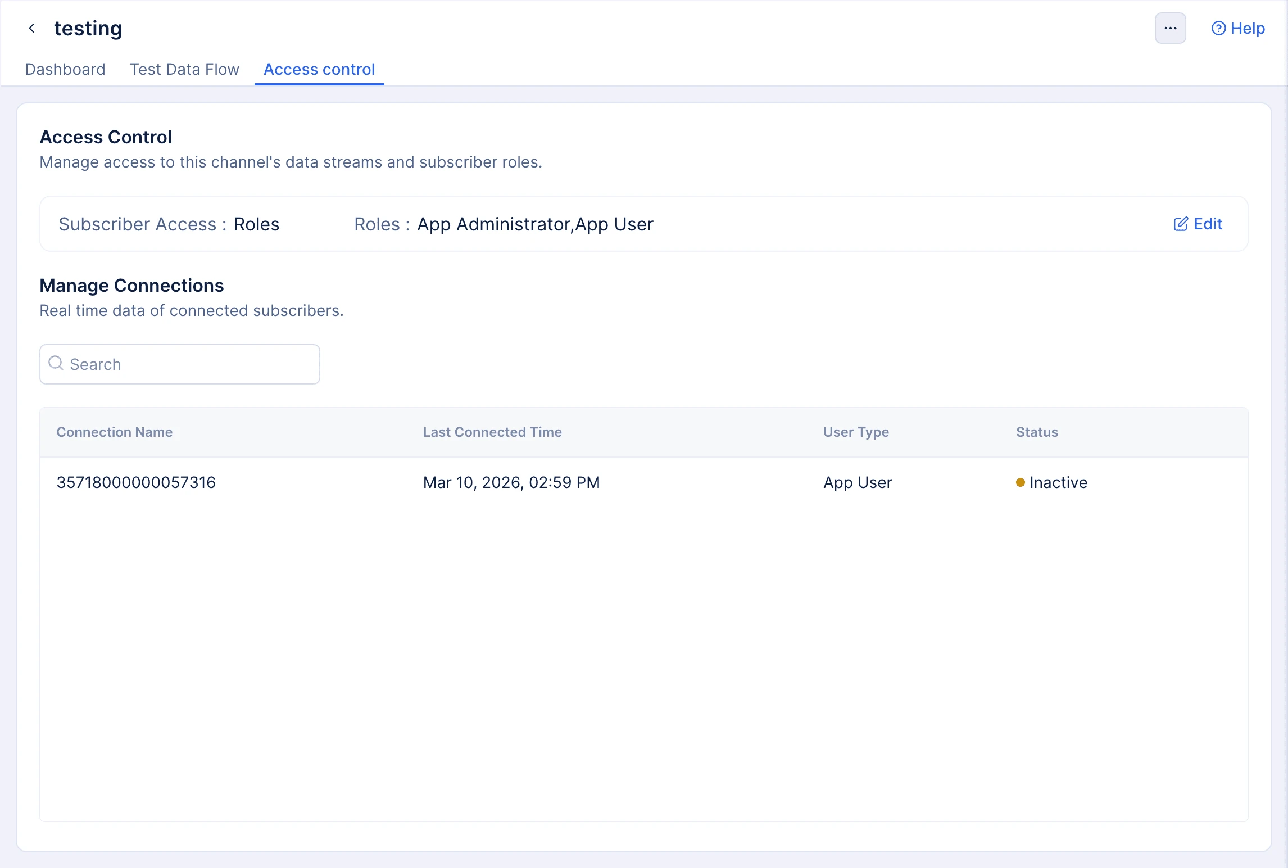Click the Access Control section heading
1288x868 pixels.
[106, 137]
